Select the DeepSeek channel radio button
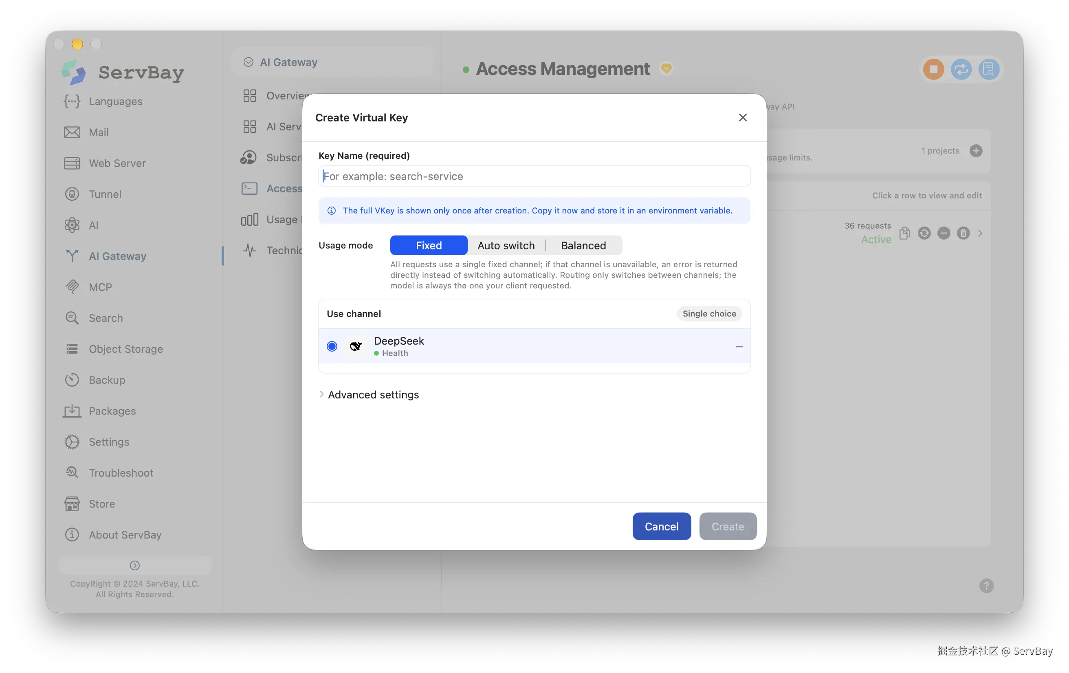The image size is (1069, 673). (332, 346)
